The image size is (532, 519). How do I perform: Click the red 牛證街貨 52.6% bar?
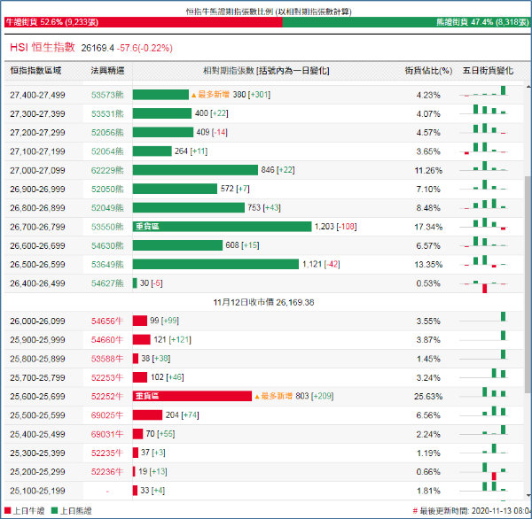pyautogui.click(x=143, y=22)
